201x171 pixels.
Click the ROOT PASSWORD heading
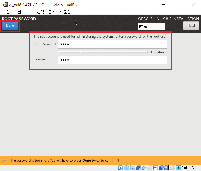pos(19,19)
